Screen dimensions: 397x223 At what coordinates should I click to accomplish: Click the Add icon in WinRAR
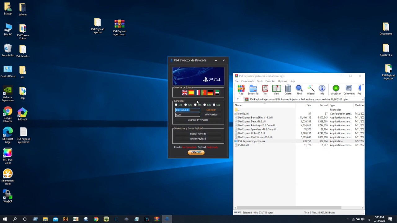tap(241, 90)
